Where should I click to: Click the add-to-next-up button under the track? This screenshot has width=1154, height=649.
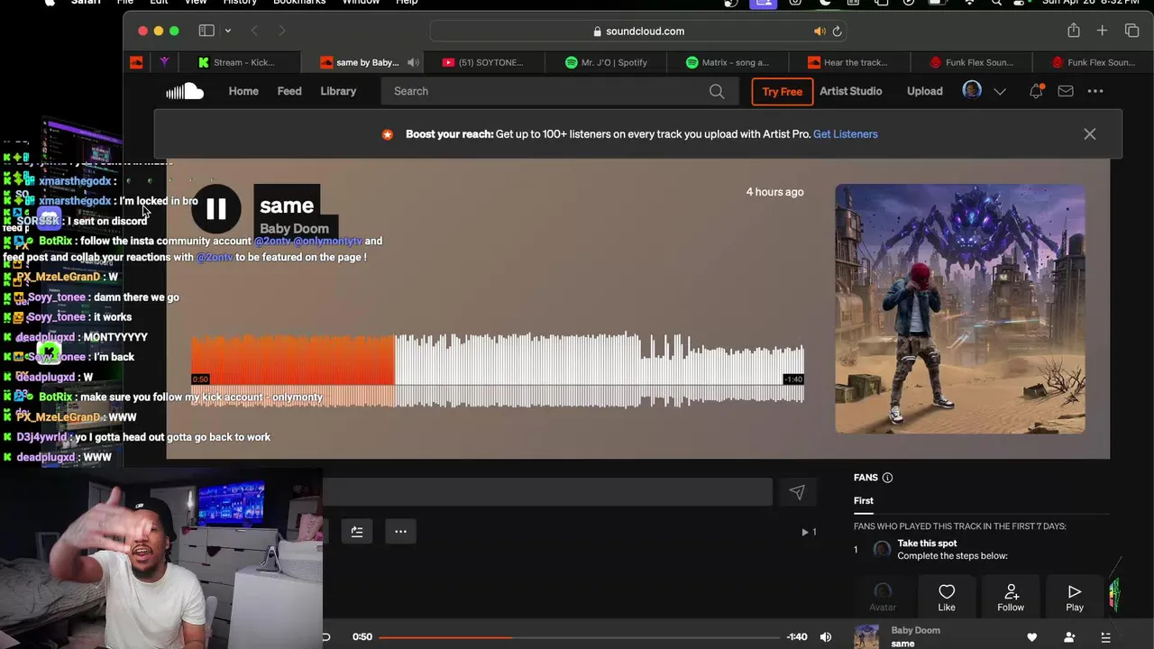(357, 532)
